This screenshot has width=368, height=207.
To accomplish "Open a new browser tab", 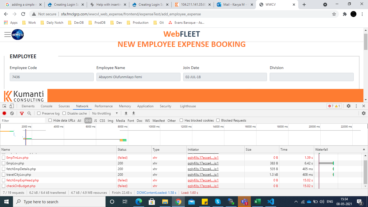I will tap(304, 5).
